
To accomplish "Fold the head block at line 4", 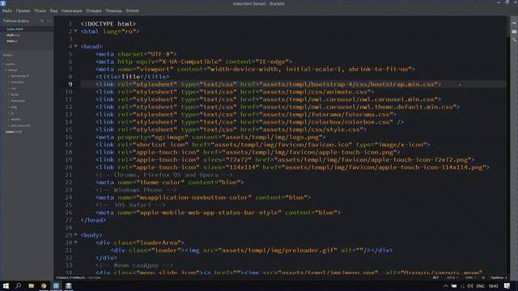I will [75, 46].
